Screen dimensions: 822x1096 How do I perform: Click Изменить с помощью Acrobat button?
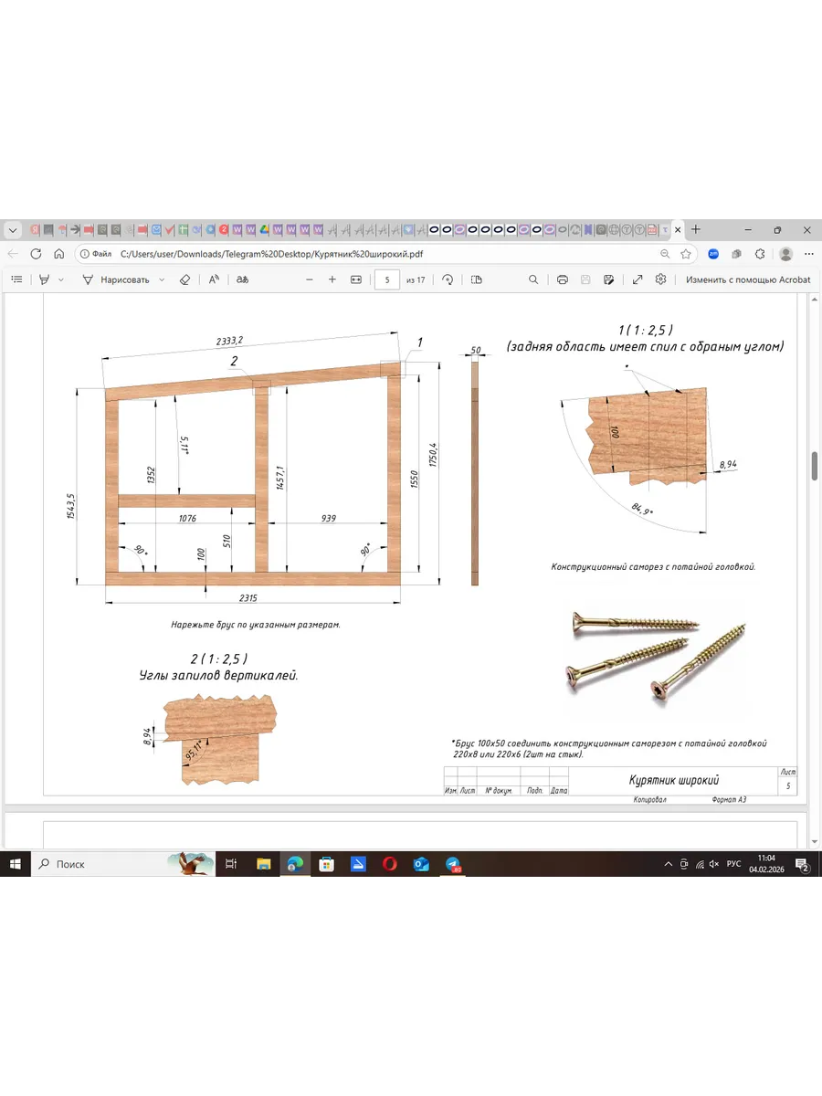point(747,279)
